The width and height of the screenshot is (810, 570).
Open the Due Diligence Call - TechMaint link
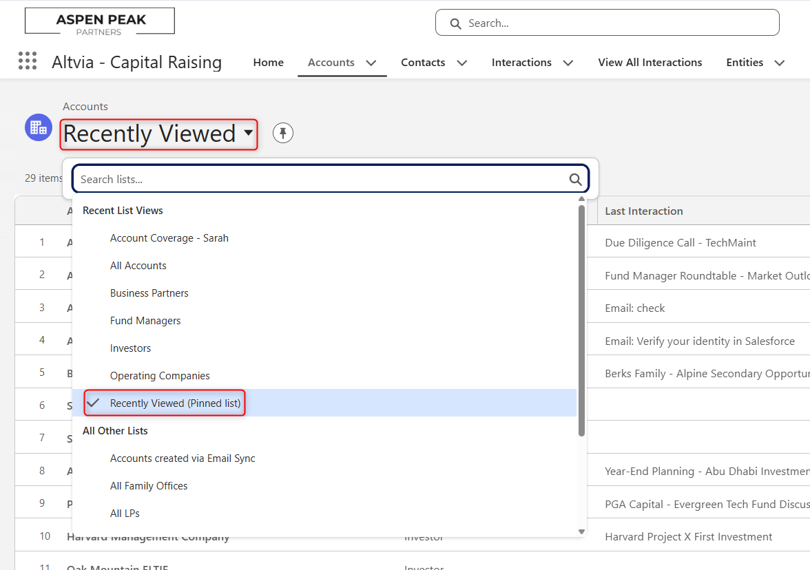tap(680, 243)
